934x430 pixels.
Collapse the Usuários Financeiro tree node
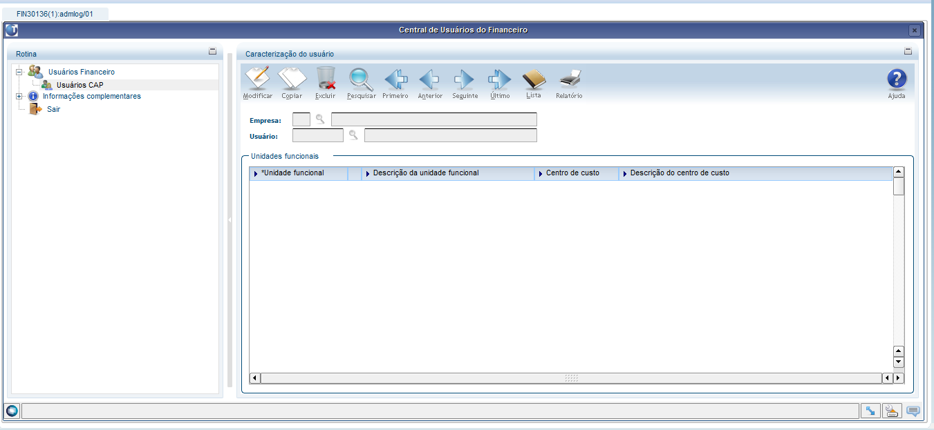point(19,72)
